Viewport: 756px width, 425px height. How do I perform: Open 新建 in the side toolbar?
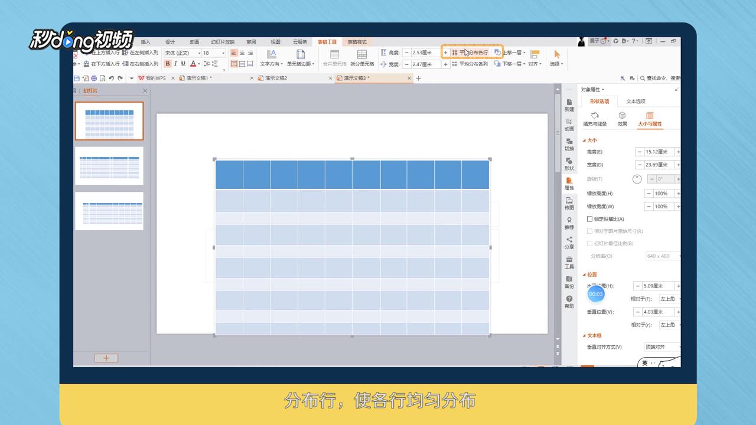(x=569, y=105)
